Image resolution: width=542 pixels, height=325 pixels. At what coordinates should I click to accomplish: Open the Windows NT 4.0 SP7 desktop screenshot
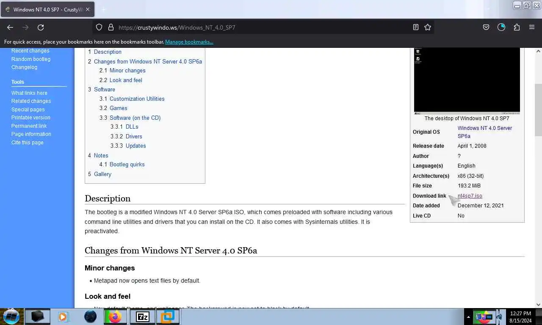click(x=467, y=81)
